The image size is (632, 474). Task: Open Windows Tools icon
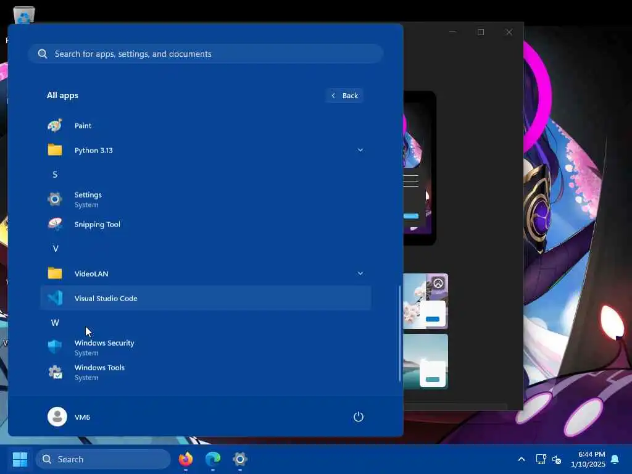pos(55,372)
